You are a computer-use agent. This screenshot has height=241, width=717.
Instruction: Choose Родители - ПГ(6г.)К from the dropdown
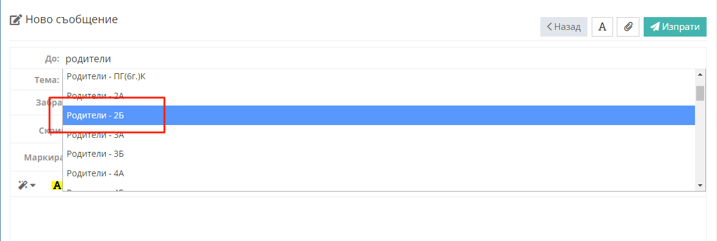point(378,76)
